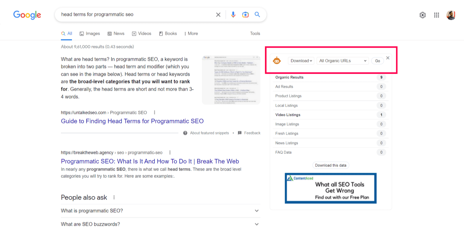This screenshot has width=464, height=228.
Task: Click the Video Listings count 1
Action: coord(381,115)
